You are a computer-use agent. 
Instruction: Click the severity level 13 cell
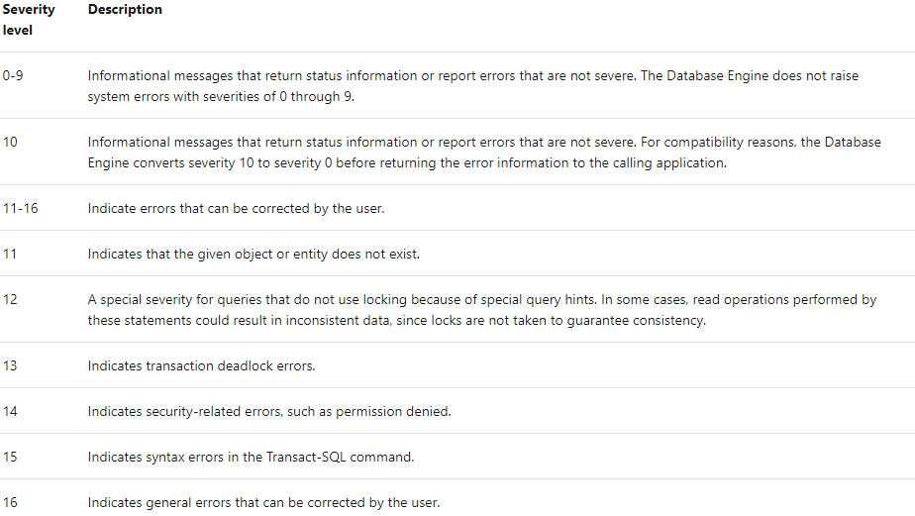10,365
